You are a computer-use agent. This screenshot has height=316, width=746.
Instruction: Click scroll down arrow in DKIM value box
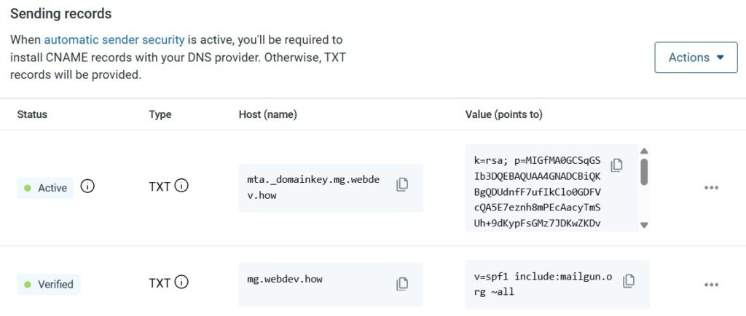tap(644, 225)
